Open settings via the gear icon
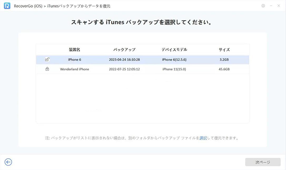This screenshot has height=170, width=286. tap(263, 6)
